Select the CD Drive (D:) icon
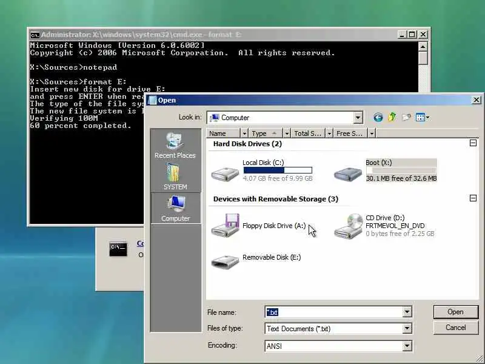The height and width of the screenshot is (364, 485). (349, 226)
